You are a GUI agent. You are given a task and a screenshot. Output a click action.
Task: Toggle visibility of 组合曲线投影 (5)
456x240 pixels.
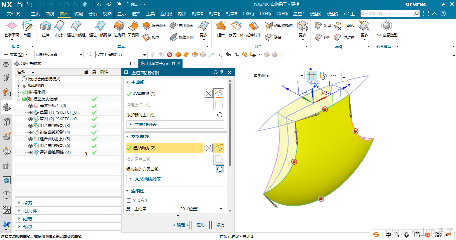point(30,139)
